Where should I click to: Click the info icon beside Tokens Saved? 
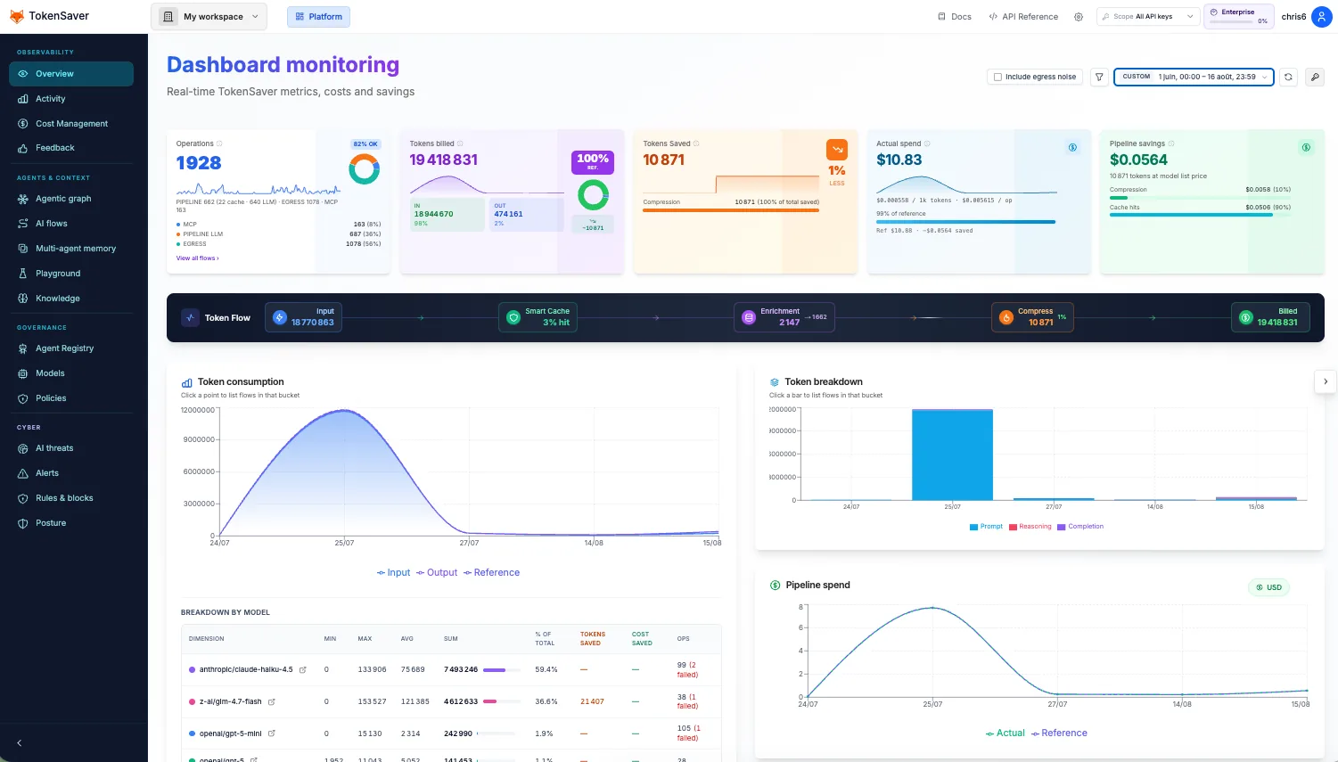point(696,143)
